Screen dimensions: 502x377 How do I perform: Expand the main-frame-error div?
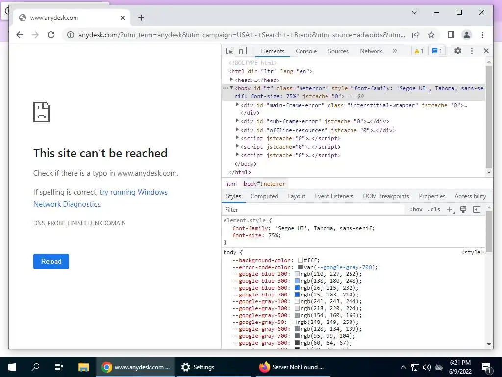(237, 104)
